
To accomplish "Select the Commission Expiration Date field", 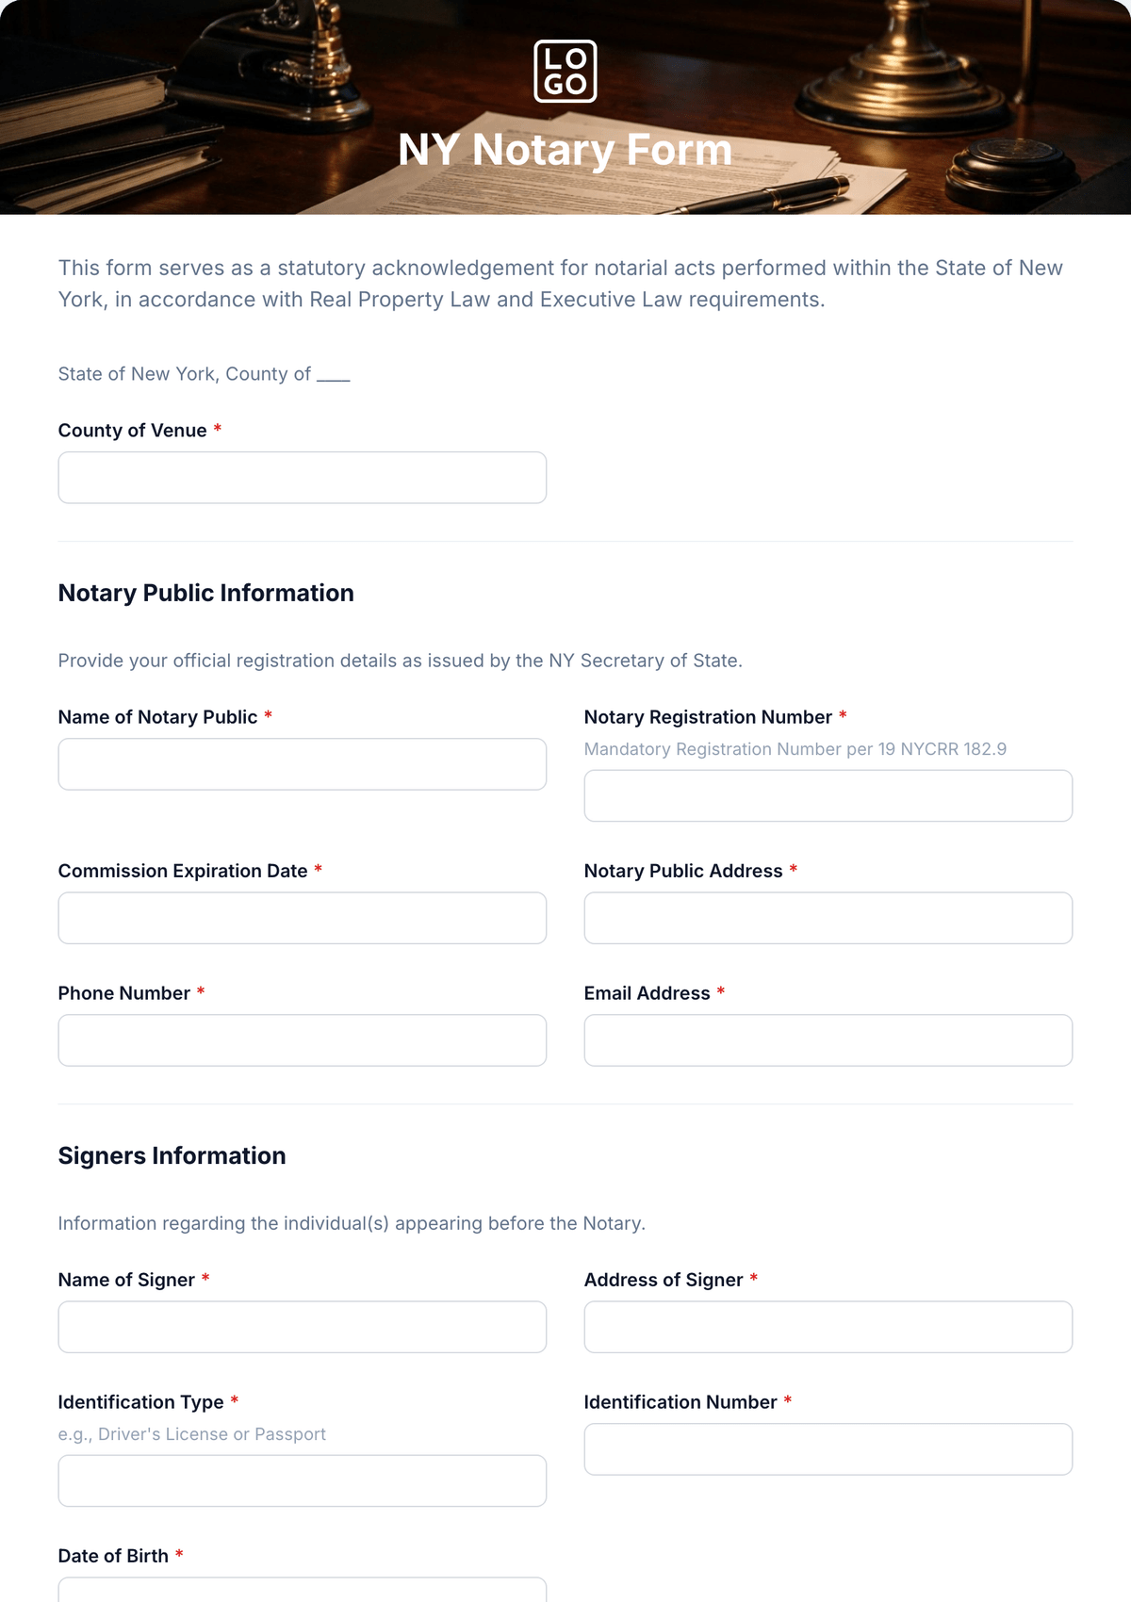I will [x=303, y=918].
